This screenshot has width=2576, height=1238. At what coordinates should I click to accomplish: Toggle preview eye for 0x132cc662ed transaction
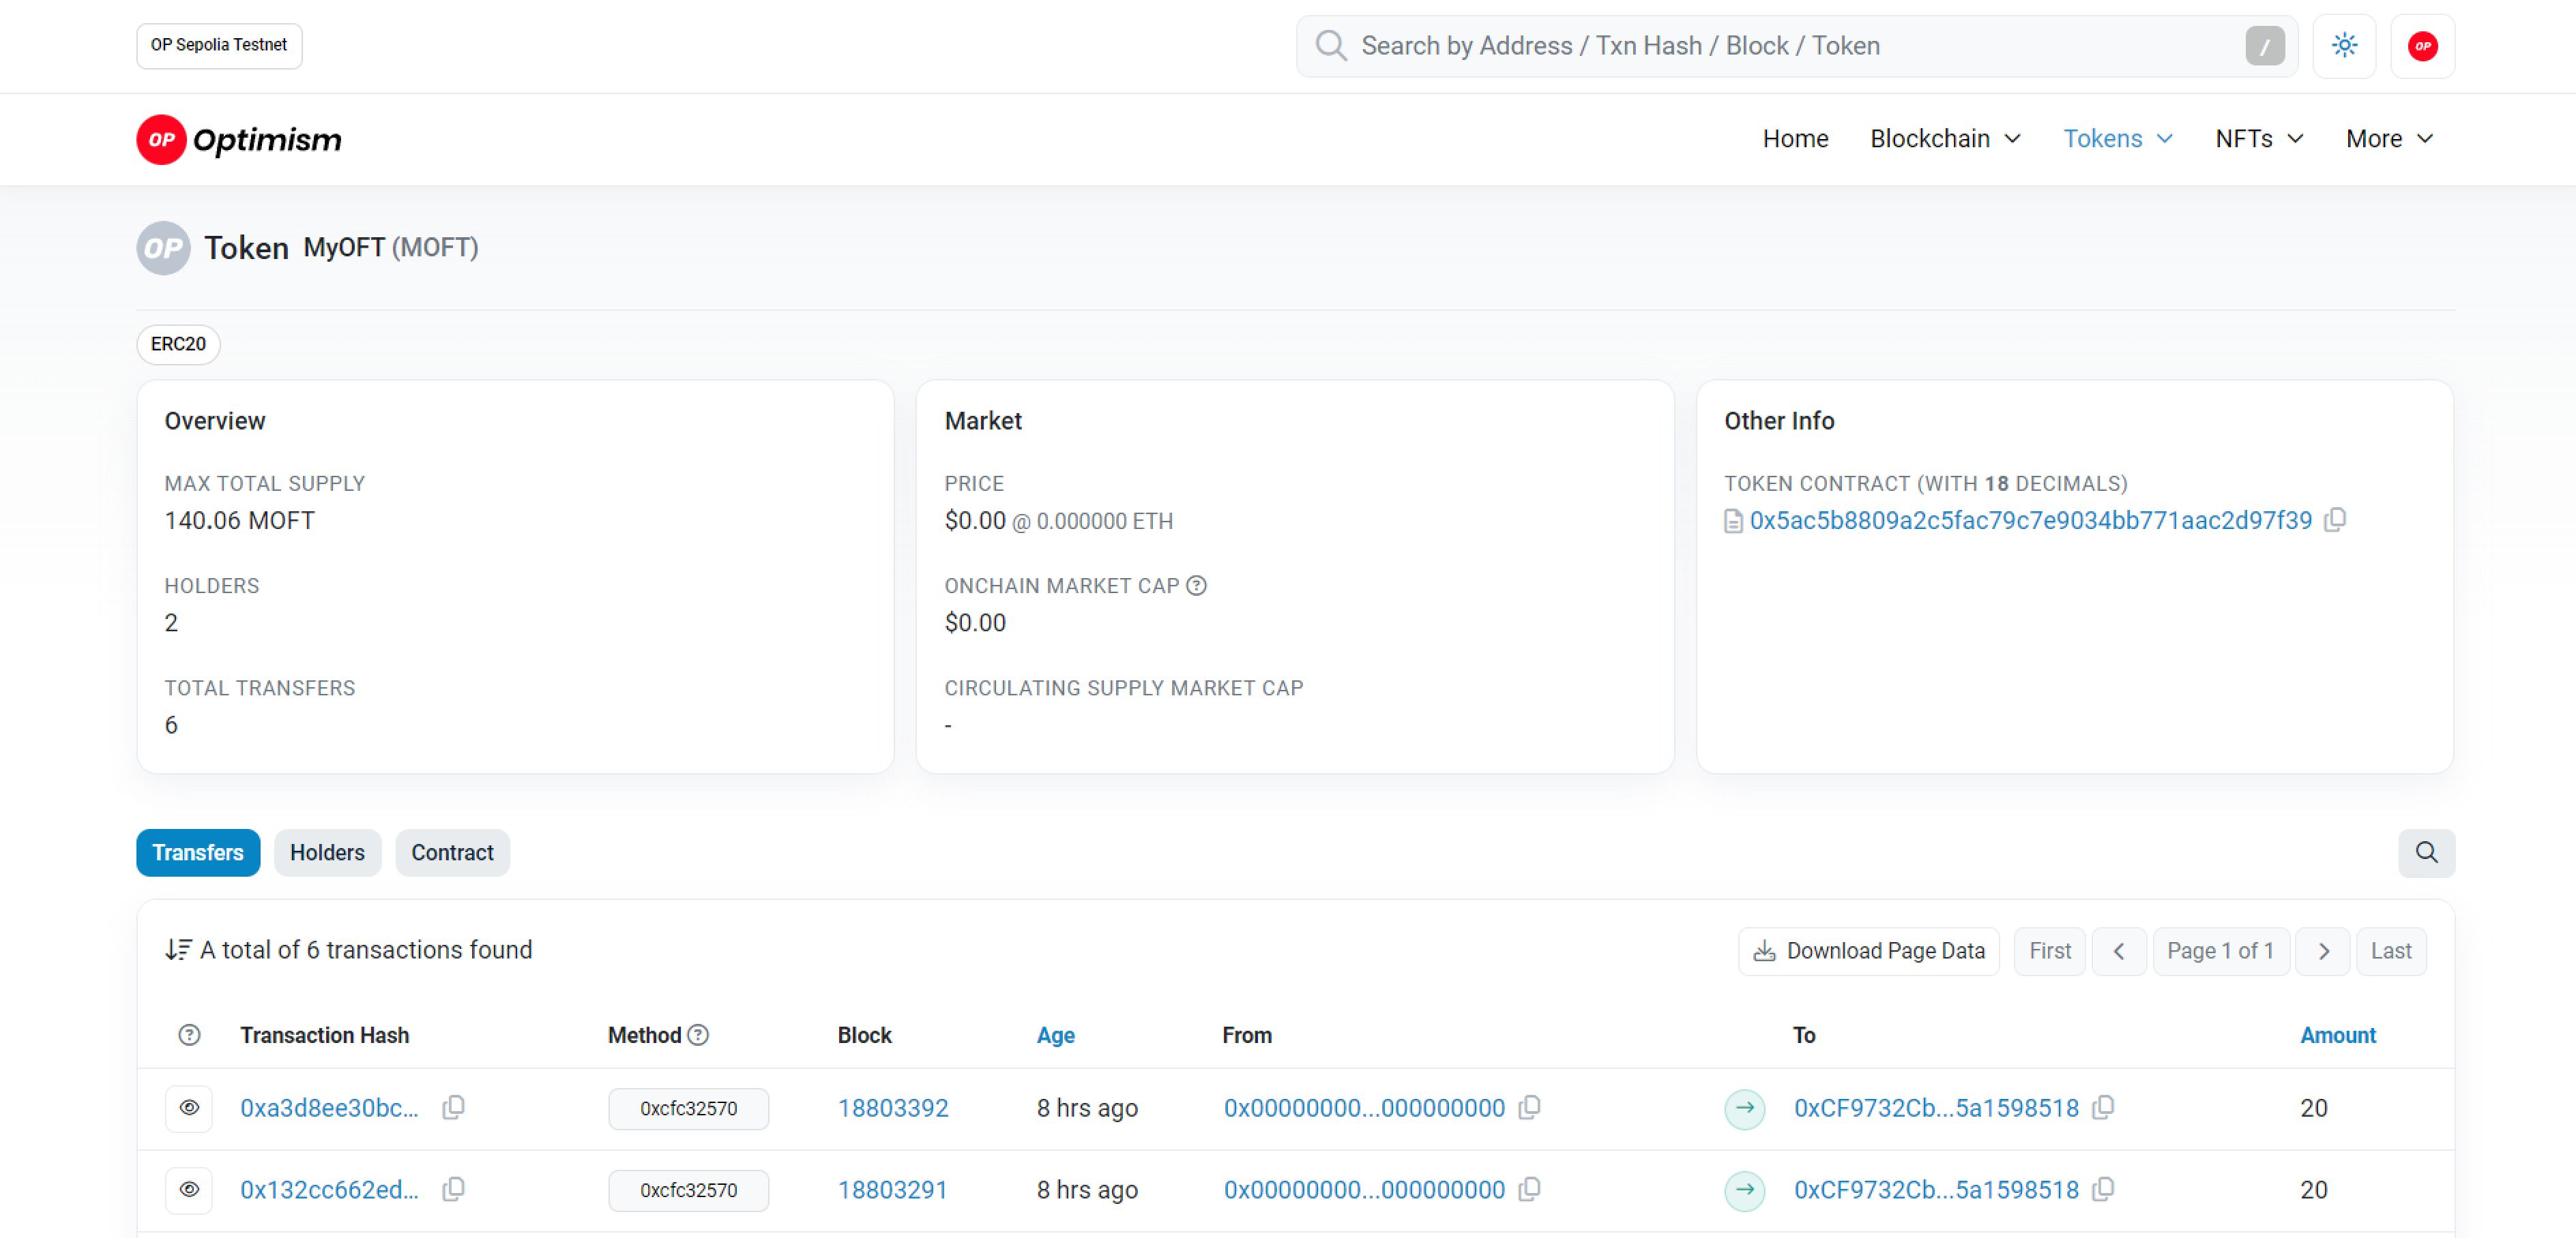pyautogui.click(x=189, y=1190)
